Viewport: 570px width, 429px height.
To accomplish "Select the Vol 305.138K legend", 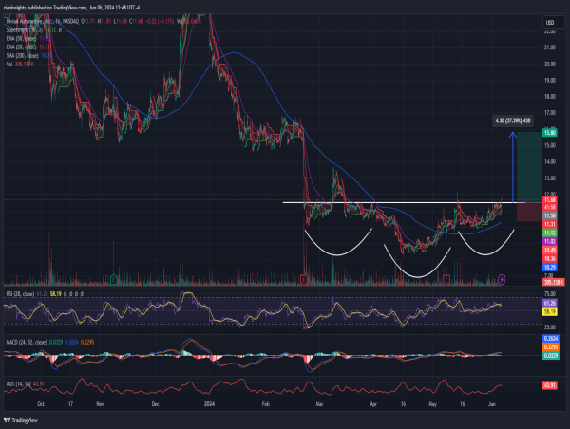I will pos(20,65).
